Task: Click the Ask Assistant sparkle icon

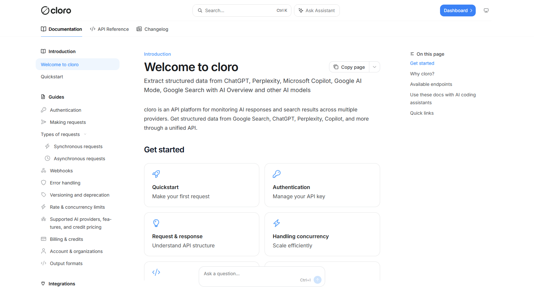Action: 301,10
